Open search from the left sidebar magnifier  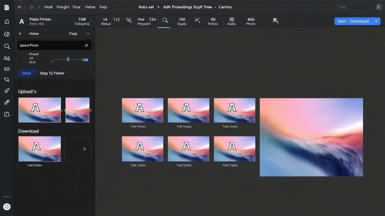point(7,46)
